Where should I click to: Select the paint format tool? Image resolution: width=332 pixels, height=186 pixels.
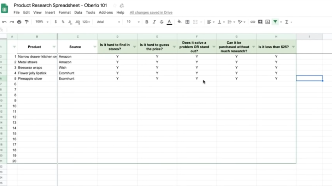(26, 22)
